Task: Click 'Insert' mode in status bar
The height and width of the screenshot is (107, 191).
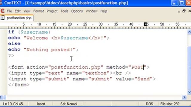Action: click(x=41, y=104)
